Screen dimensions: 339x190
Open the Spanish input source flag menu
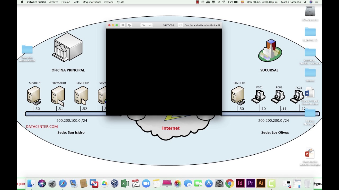242,2
